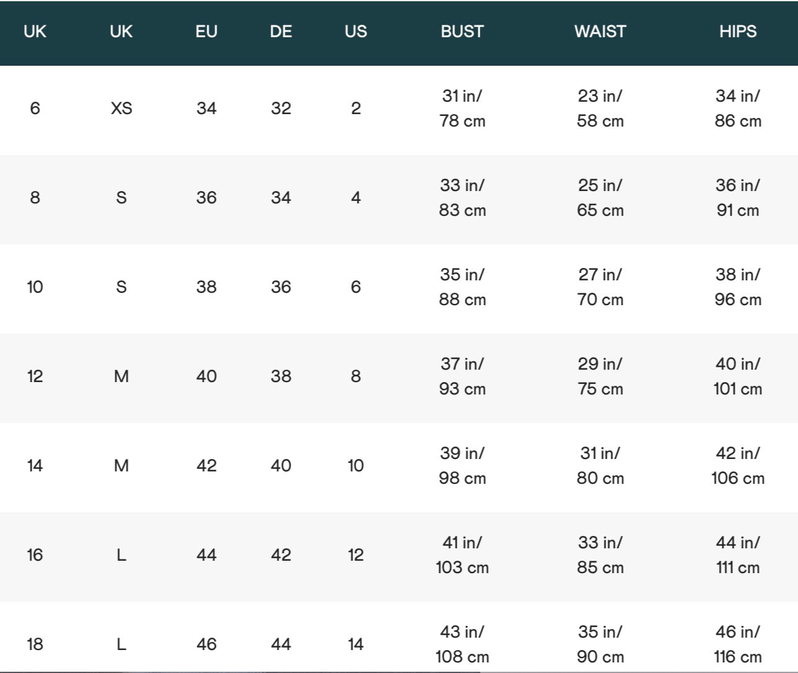
Task: Click waist measurement 25 in/65 cm
Action: (x=600, y=198)
